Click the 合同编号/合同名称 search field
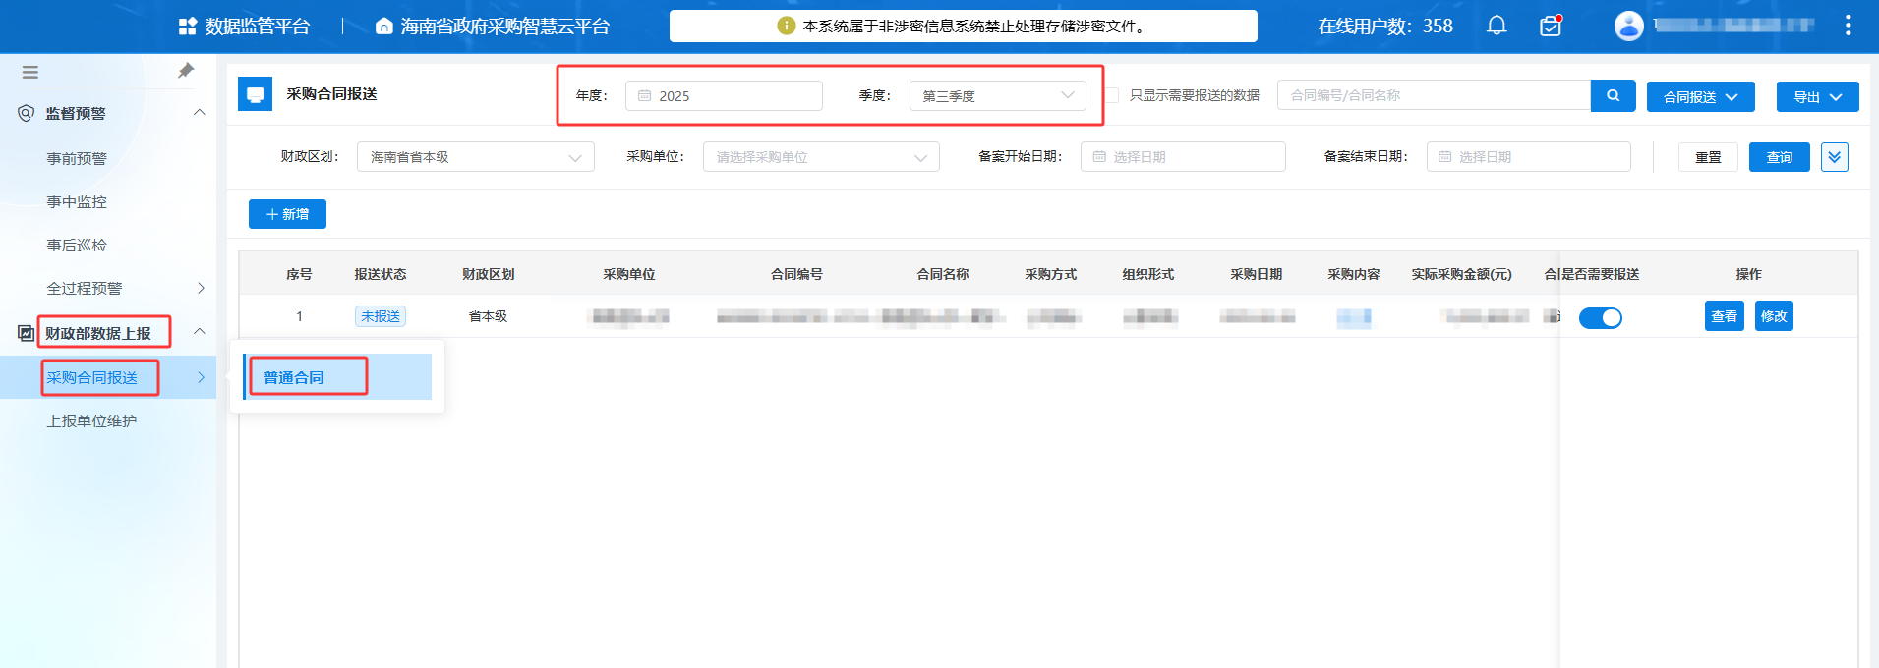Image resolution: width=1879 pixels, height=668 pixels. point(1433,95)
